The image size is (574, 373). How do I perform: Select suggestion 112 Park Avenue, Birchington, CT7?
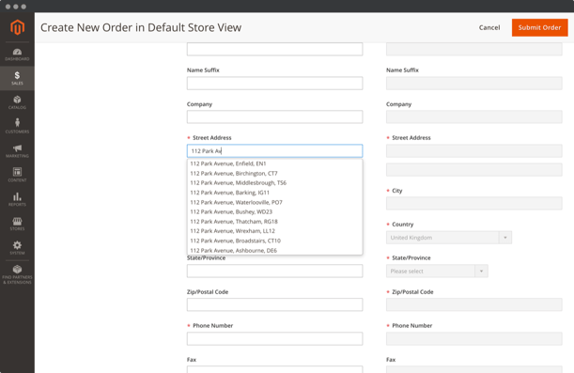(274, 173)
